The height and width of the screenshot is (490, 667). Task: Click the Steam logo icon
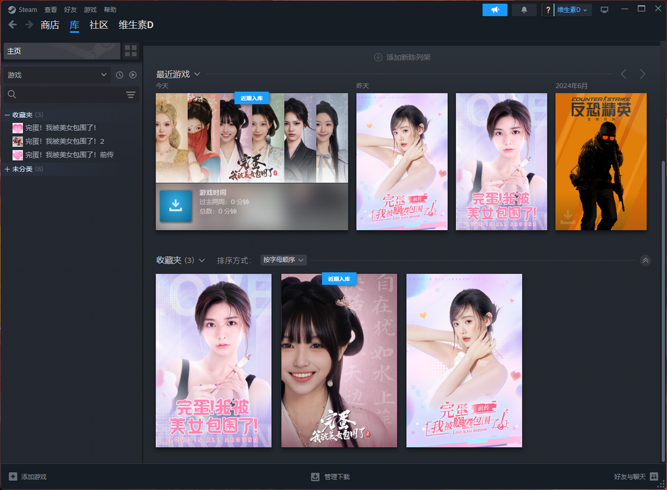point(12,10)
